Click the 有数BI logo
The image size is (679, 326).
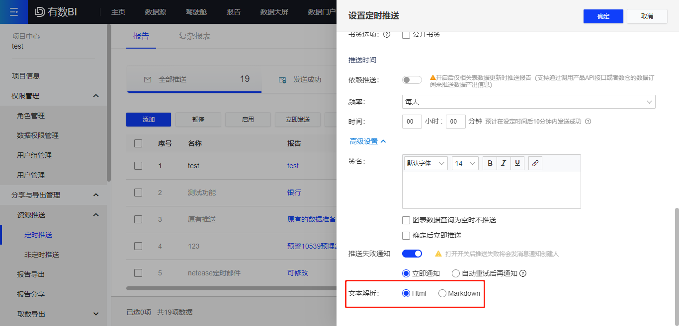click(56, 12)
